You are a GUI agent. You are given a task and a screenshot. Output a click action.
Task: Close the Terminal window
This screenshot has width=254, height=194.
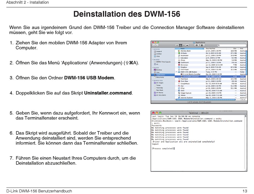[x=153, y=113]
